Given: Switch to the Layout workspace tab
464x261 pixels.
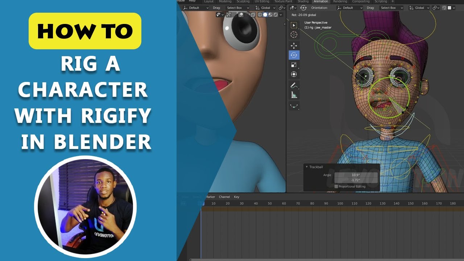Looking at the screenshot, I should tap(209, 1).
